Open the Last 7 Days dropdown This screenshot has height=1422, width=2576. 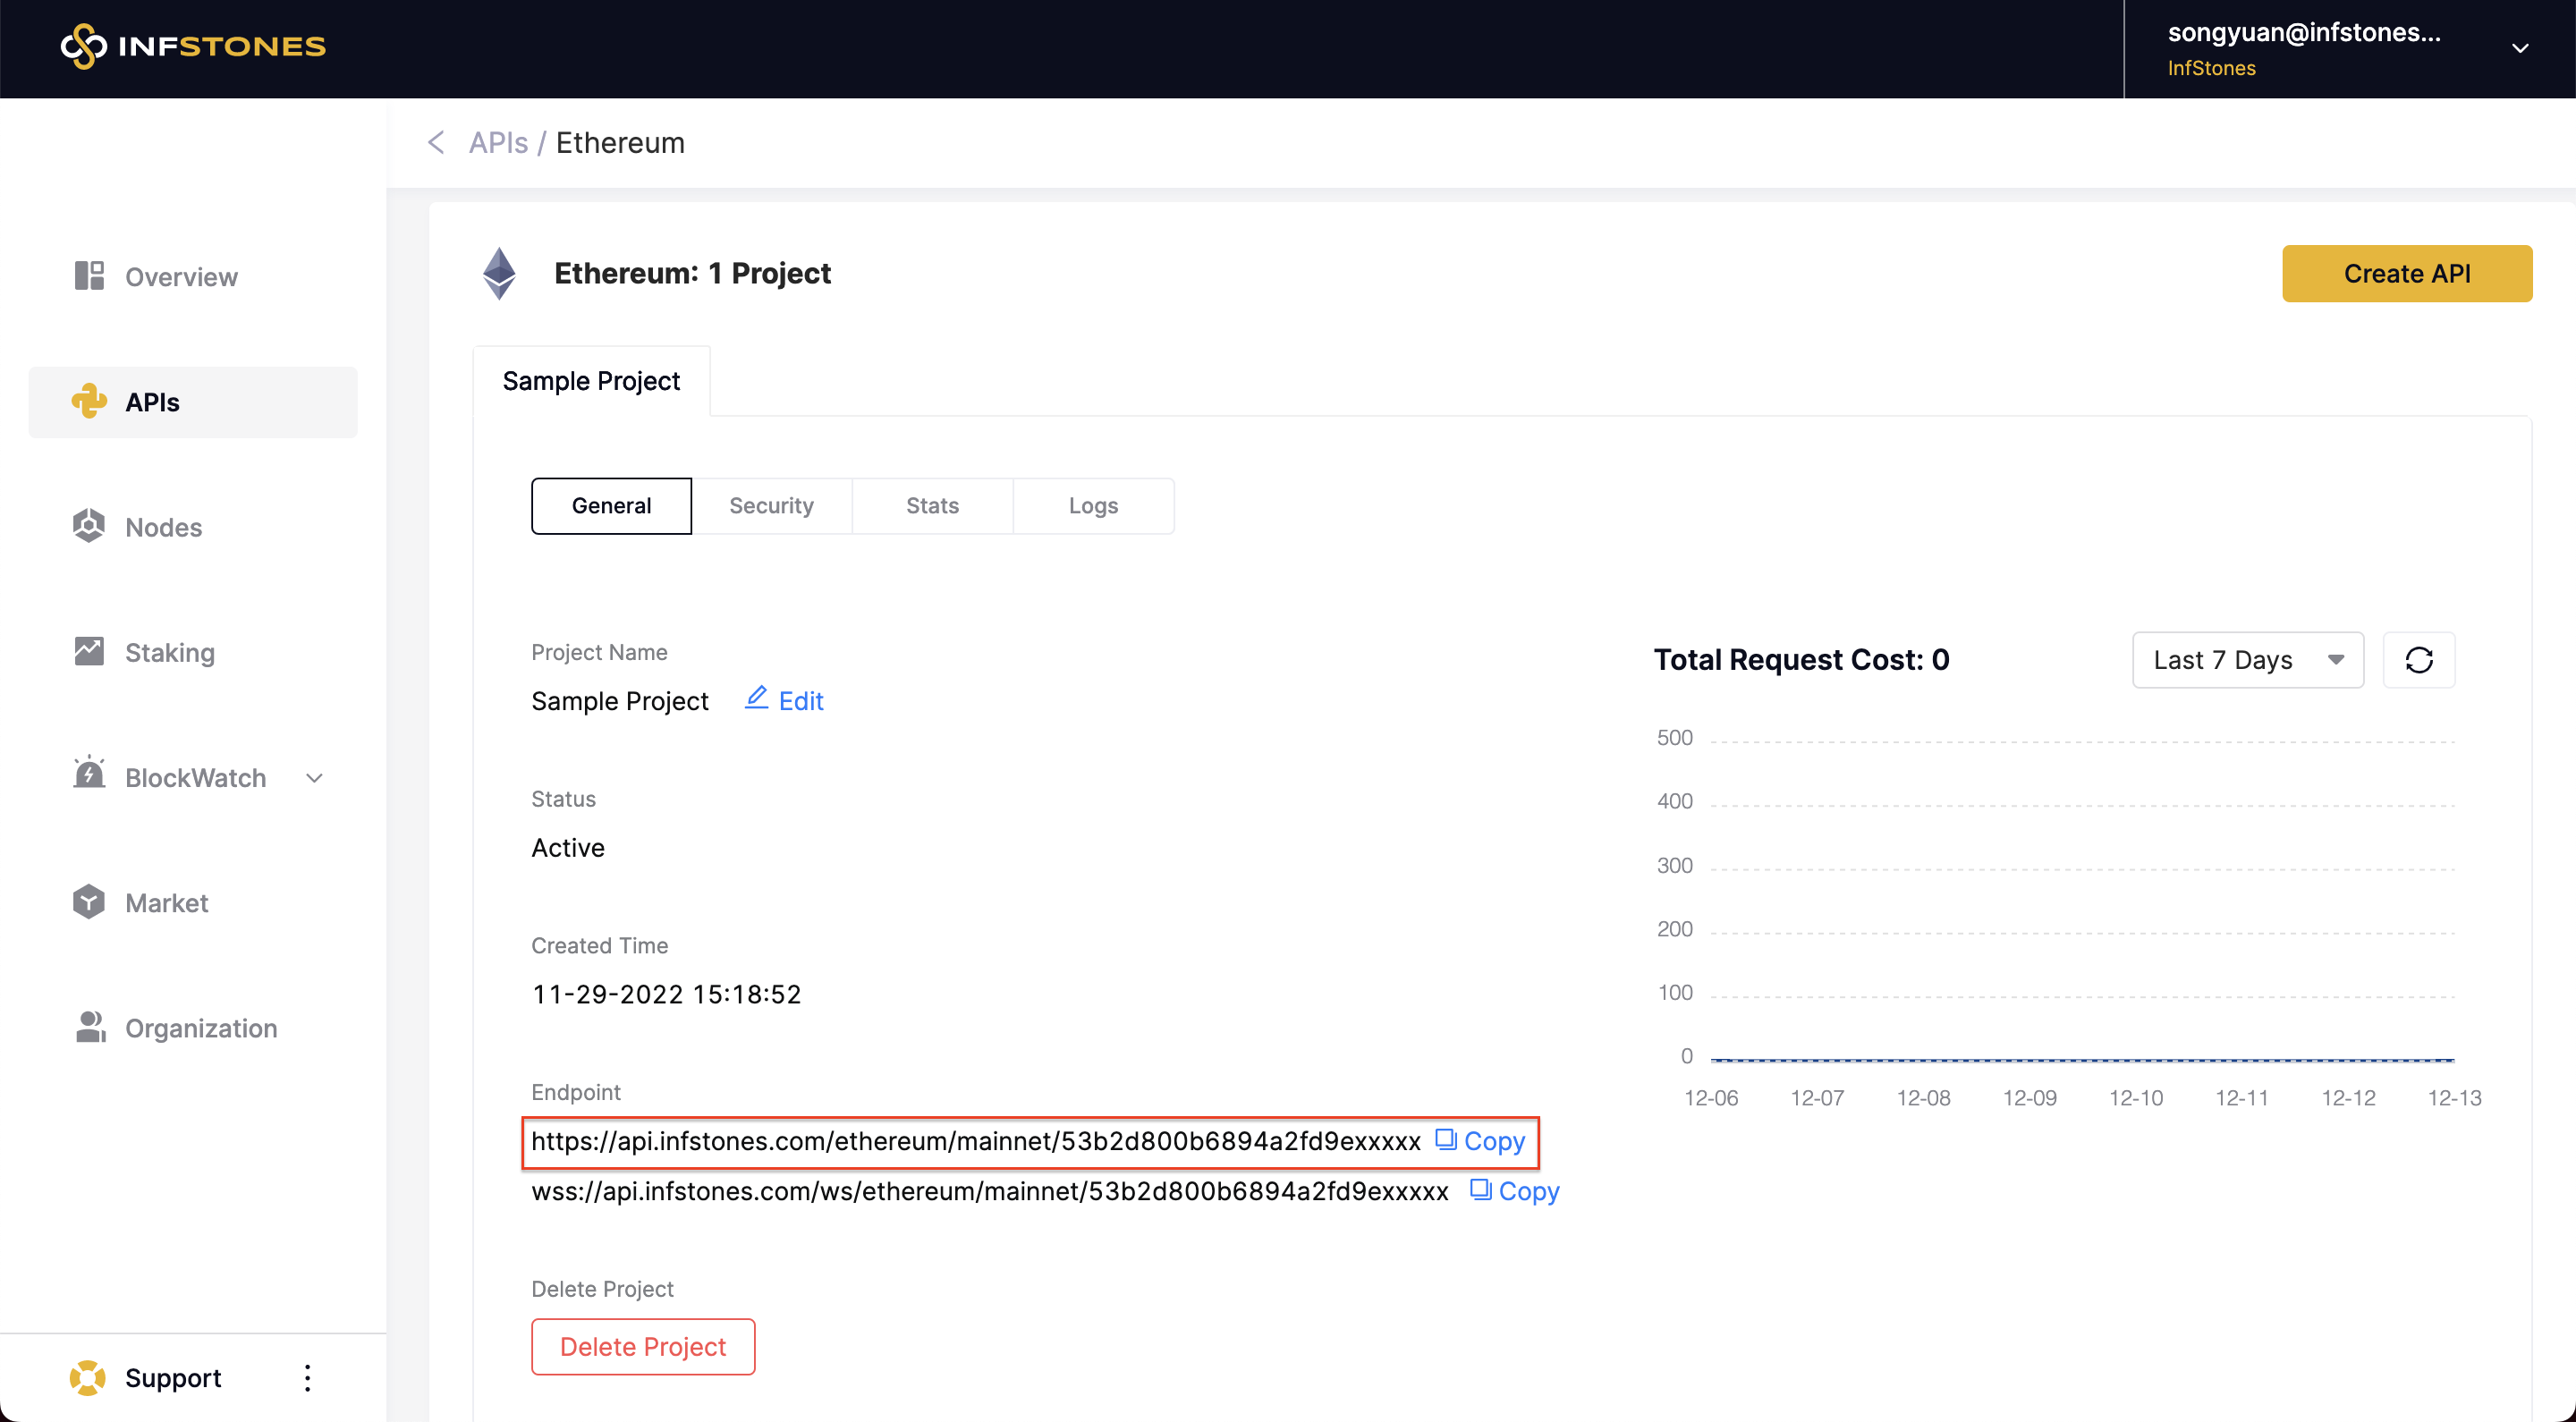(x=2247, y=660)
